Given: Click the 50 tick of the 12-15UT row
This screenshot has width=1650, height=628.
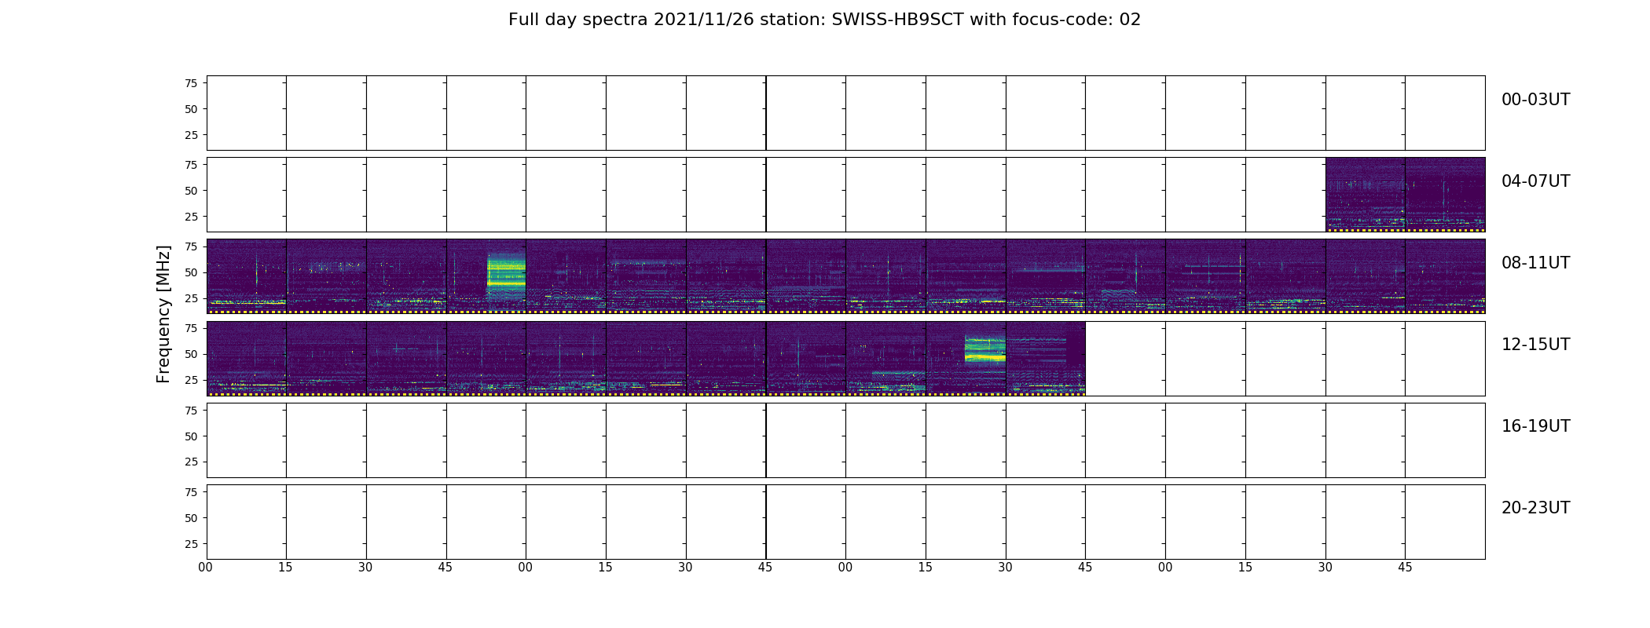Looking at the screenshot, I should click(191, 354).
